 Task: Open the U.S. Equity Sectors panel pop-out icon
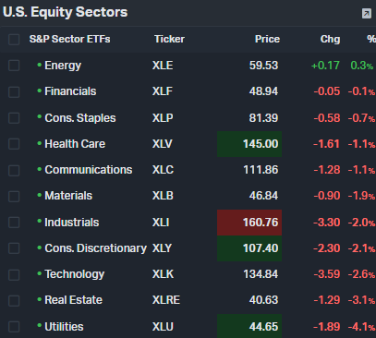click(367, 13)
